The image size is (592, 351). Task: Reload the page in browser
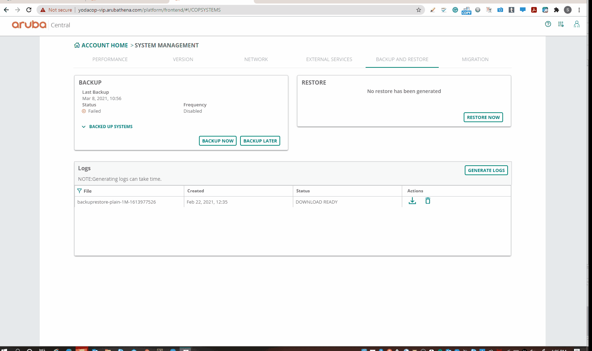click(x=29, y=10)
